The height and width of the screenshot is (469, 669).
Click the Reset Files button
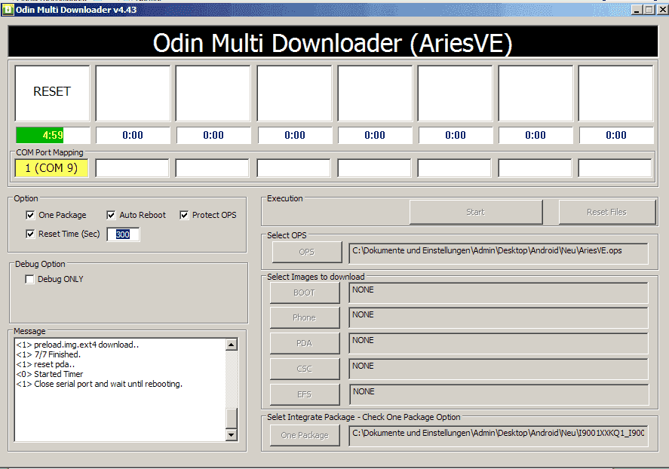point(606,212)
